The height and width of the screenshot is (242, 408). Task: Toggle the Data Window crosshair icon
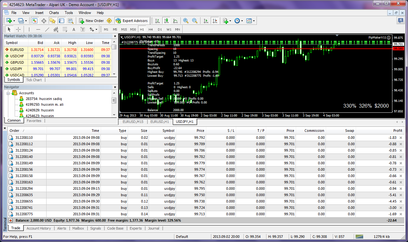[44, 21]
